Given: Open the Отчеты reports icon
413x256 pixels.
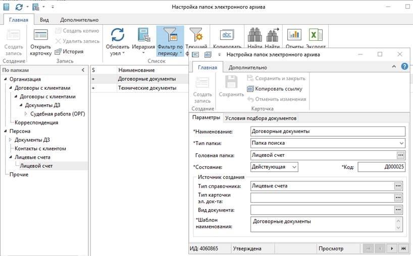Looking at the screenshot, I should [x=294, y=35].
